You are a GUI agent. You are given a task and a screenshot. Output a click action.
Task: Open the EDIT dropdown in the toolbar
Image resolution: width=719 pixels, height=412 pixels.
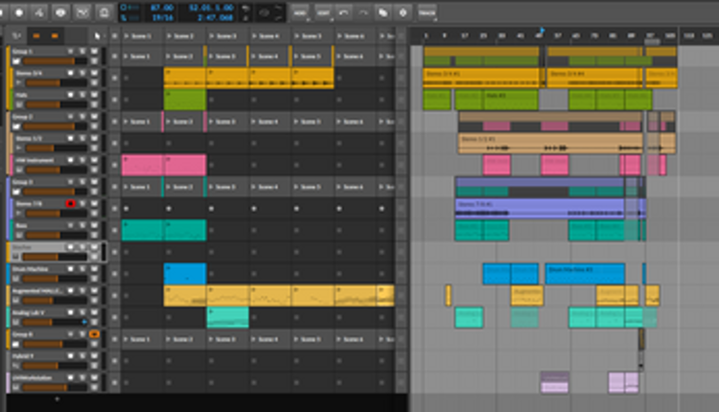pyautogui.click(x=323, y=12)
